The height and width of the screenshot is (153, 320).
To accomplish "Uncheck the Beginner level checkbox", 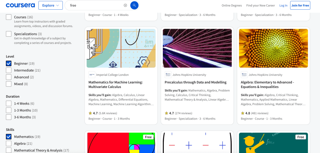I will pyautogui.click(x=9, y=63).
